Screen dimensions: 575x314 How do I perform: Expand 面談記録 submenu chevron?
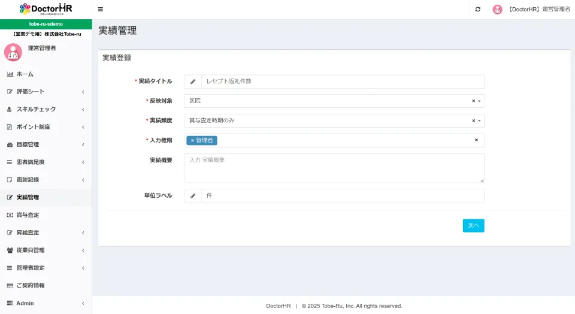point(83,180)
